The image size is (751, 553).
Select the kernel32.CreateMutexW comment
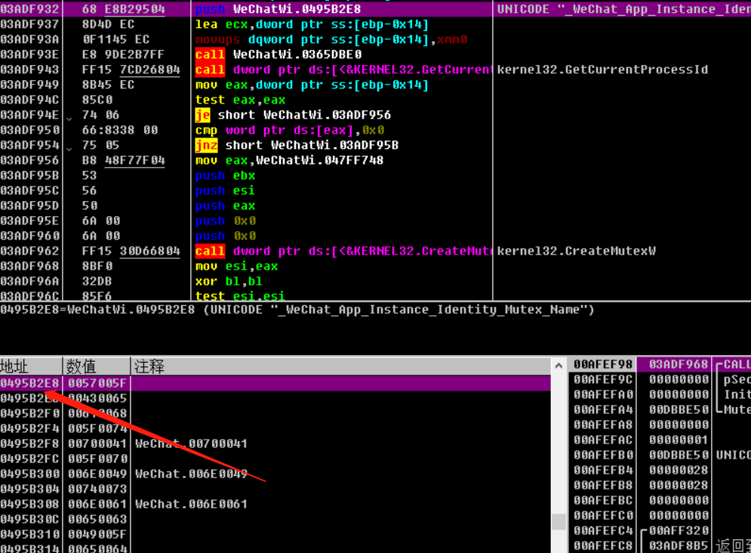coord(576,251)
